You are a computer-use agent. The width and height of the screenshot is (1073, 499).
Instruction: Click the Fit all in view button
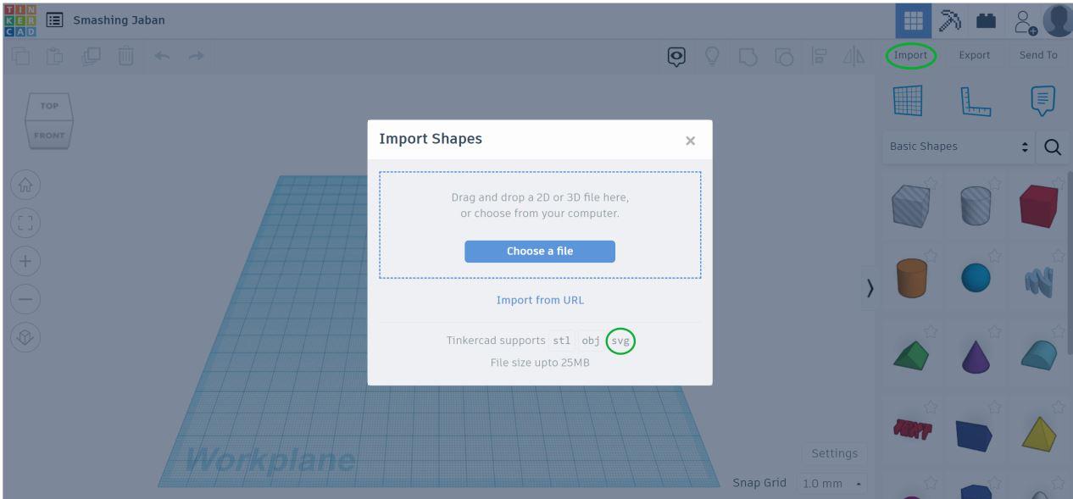[x=25, y=223]
